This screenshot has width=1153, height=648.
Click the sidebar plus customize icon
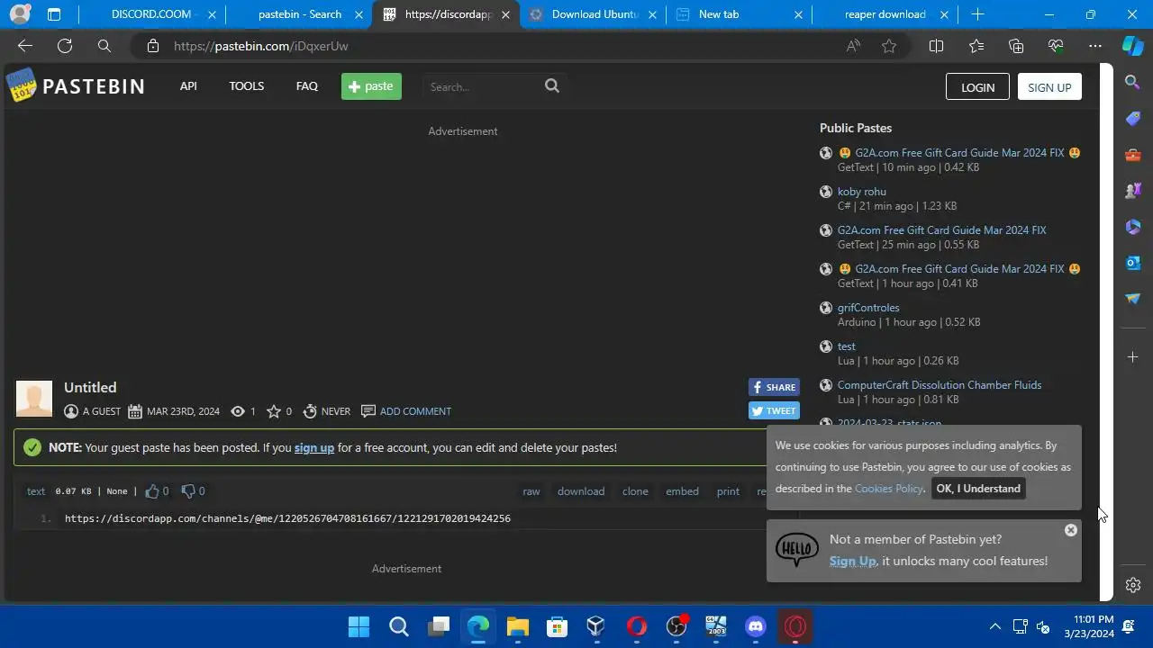(x=1133, y=357)
